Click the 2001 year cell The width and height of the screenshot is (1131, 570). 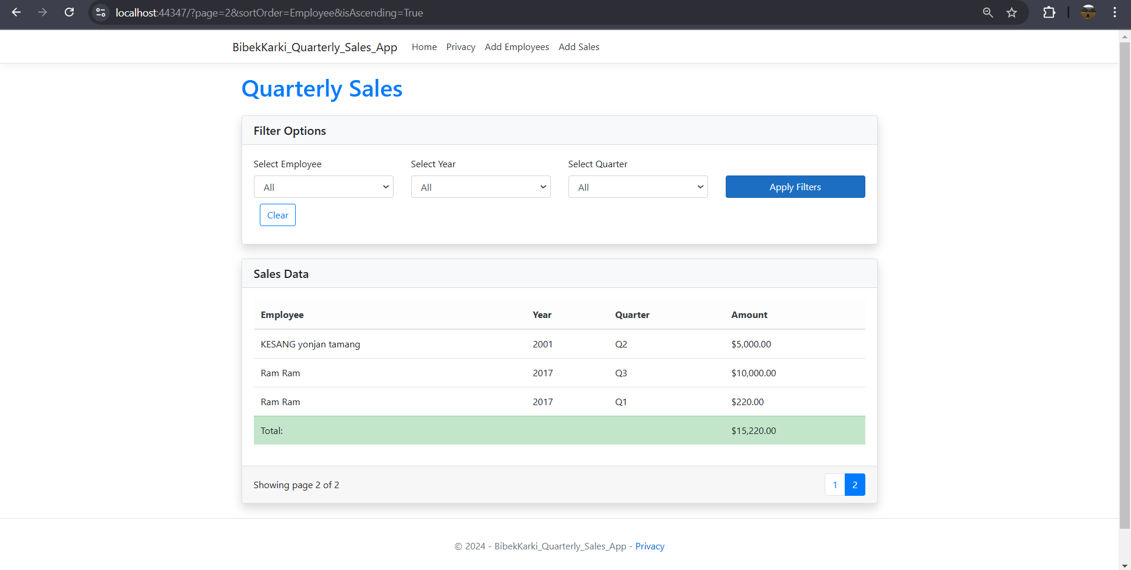[x=543, y=344]
